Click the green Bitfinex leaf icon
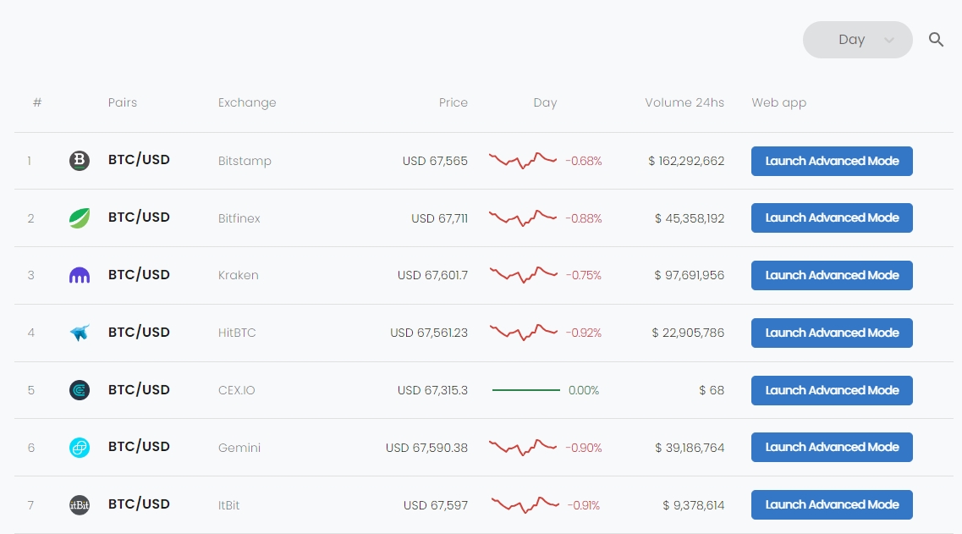Screen dimensions: 962x534 pos(80,218)
